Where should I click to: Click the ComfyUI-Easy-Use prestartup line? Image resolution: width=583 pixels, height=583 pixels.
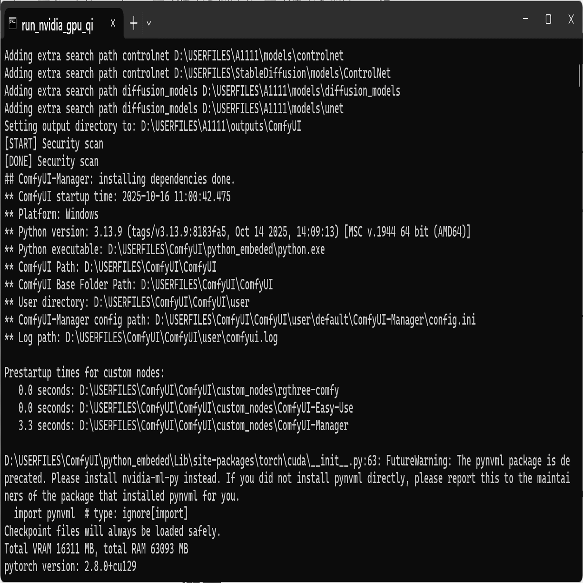(x=186, y=408)
